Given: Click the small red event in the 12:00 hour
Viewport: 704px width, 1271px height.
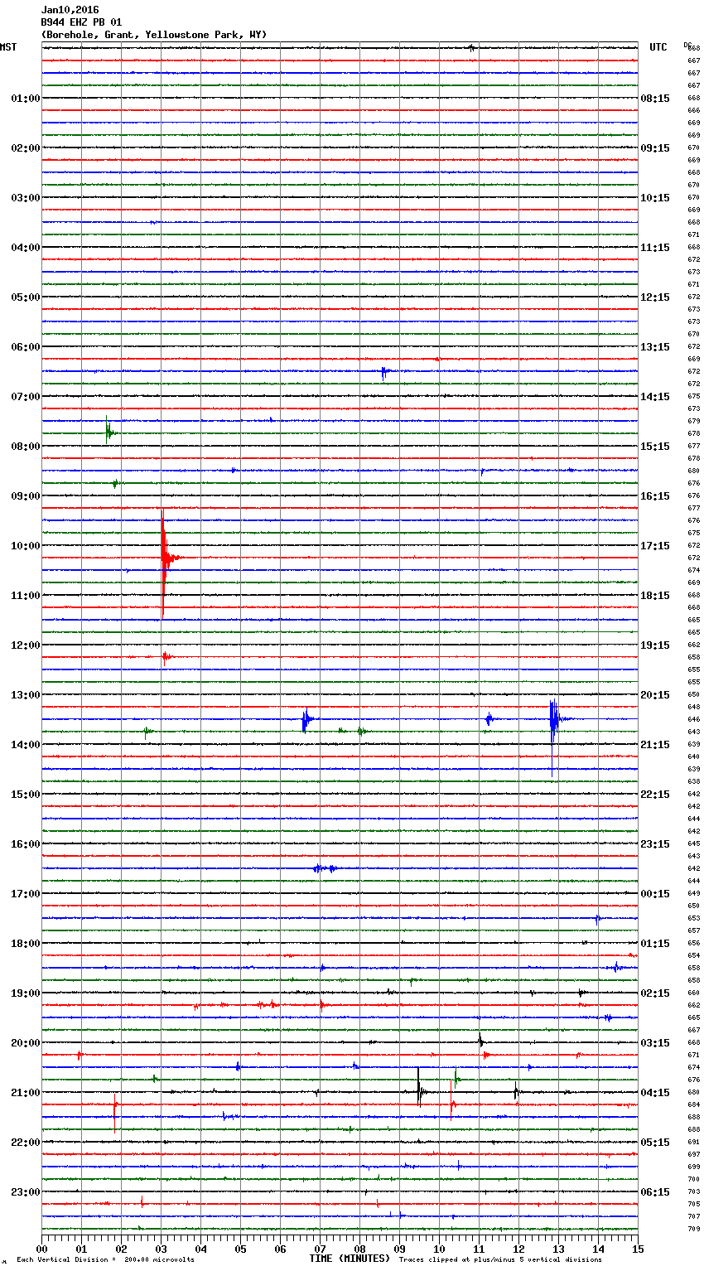Looking at the screenshot, I should click(166, 658).
